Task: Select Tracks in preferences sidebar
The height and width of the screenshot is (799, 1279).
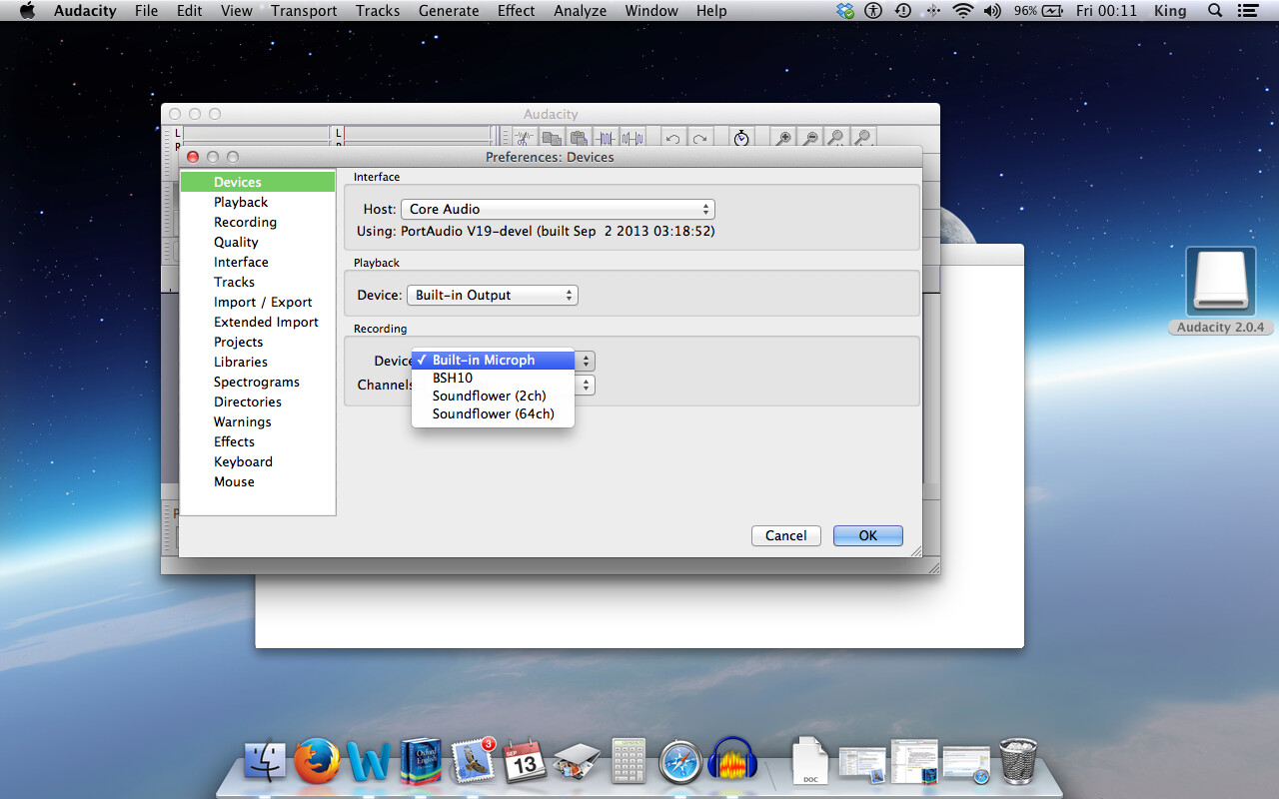Action: point(258,282)
